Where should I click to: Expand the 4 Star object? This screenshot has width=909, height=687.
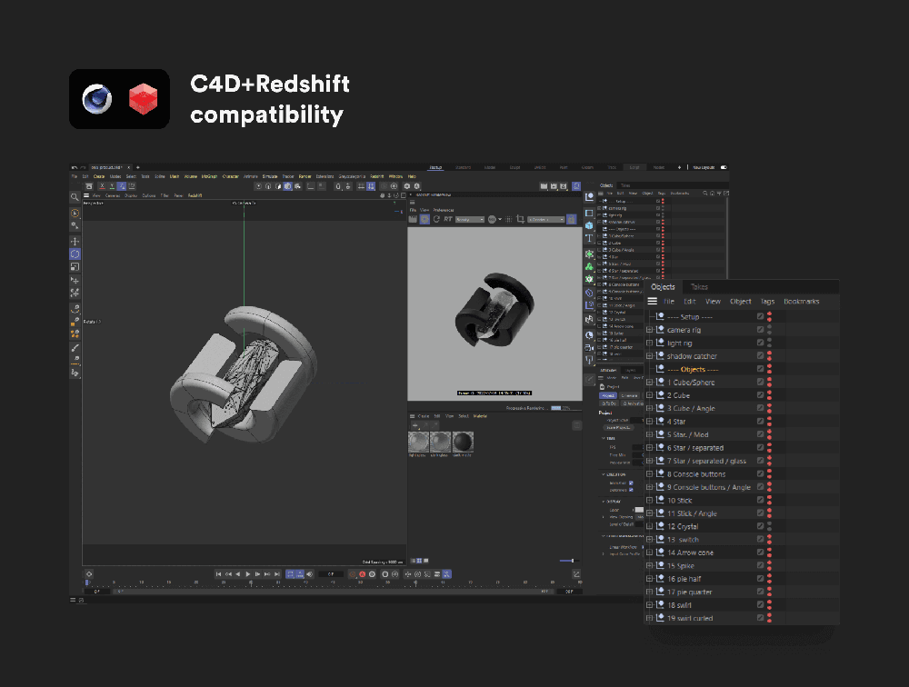[650, 422]
